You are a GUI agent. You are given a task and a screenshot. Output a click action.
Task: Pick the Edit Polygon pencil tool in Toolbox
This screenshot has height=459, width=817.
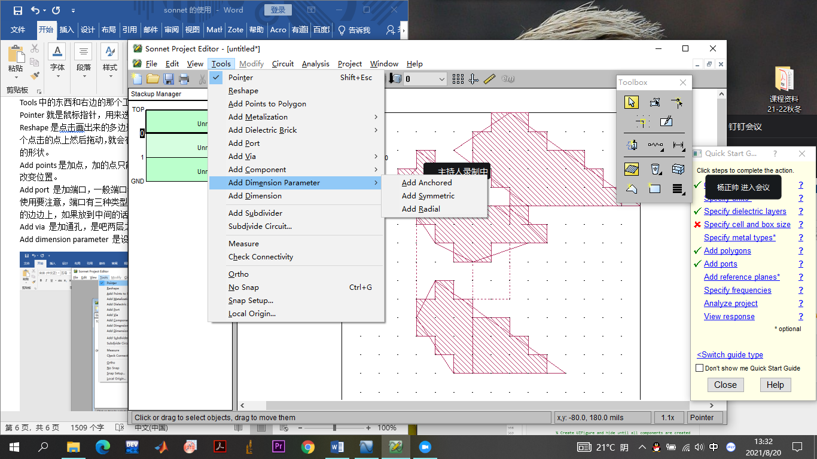(x=666, y=122)
